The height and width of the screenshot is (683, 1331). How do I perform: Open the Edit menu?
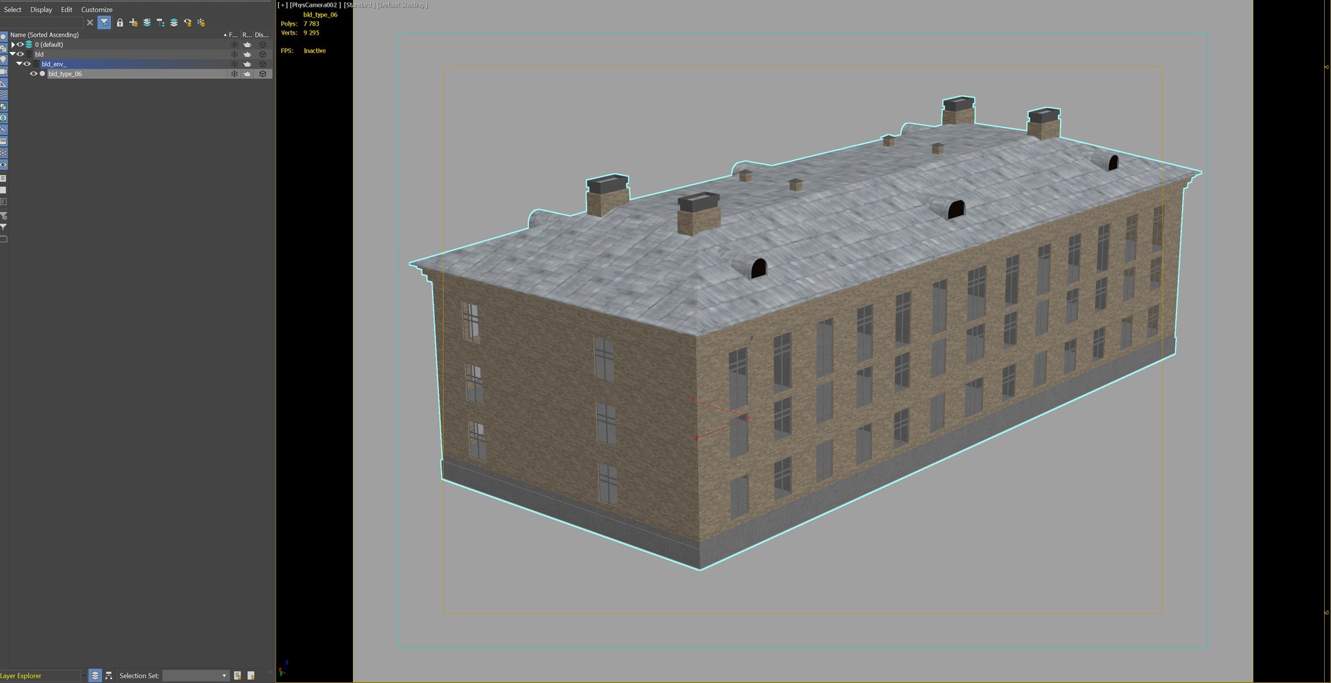[x=67, y=10]
